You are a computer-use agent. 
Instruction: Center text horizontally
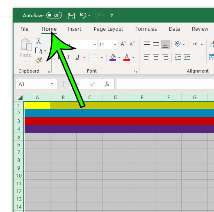pyautogui.click(x=156, y=57)
